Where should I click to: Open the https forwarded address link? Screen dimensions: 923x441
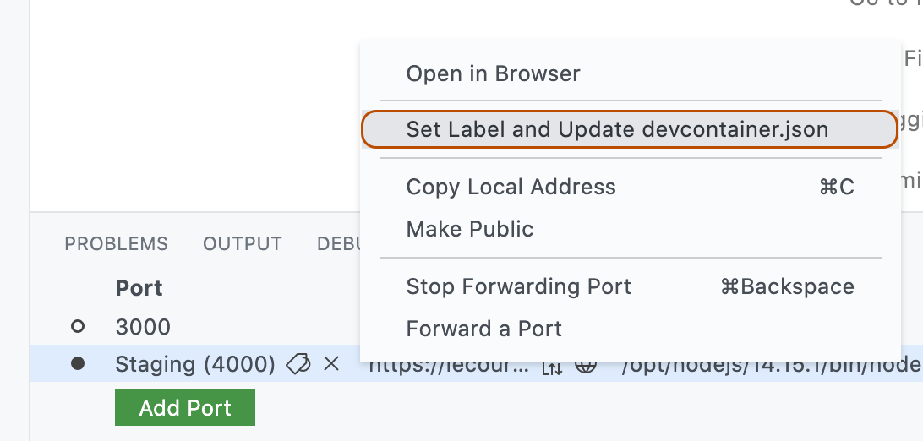pyautogui.click(x=449, y=367)
